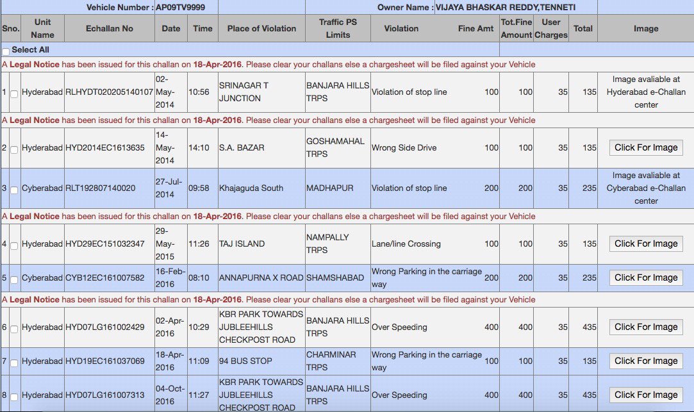This screenshot has height=412, width=694.
Task: Click the Time column header
Action: (x=202, y=28)
